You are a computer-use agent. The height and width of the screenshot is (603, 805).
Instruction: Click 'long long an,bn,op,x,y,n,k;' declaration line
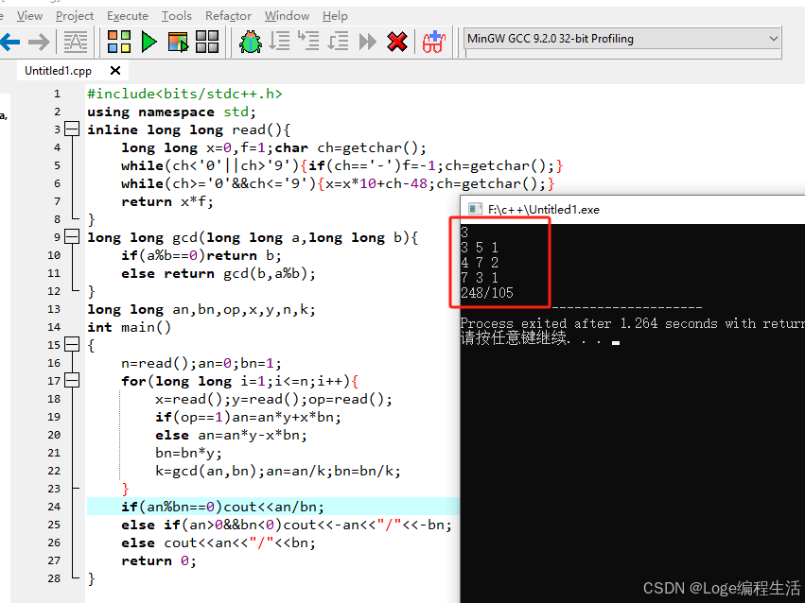(201, 309)
